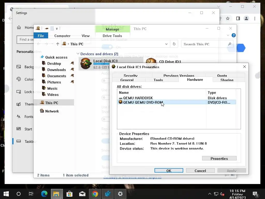Switch to the Sharing tab
Screen dimensions: 265x199
(227, 80)
